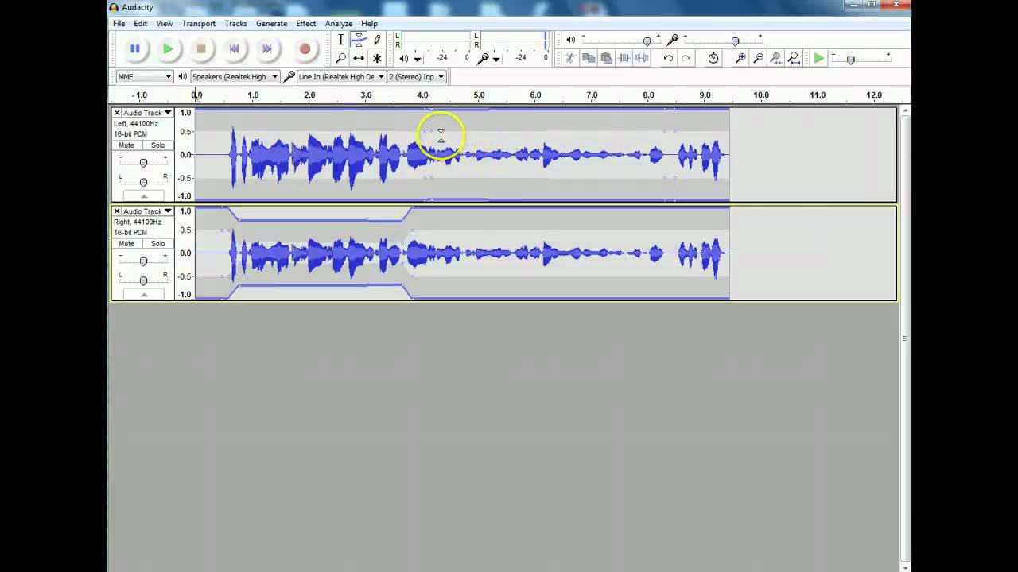This screenshot has width=1018, height=572.
Task: Click the Silence audio icon
Action: (642, 58)
